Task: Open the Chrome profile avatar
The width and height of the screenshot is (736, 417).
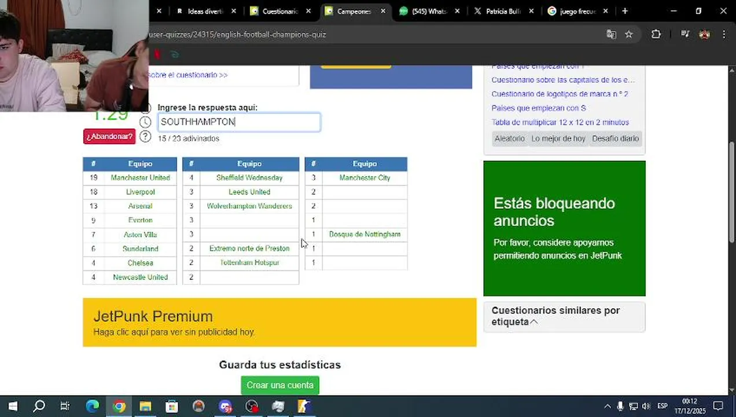Action: coord(704,34)
